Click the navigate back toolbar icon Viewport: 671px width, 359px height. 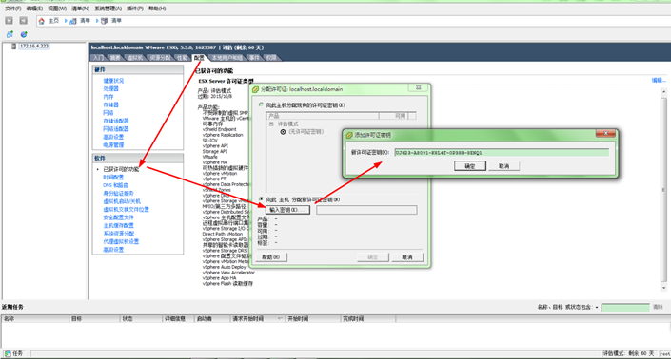(9, 21)
